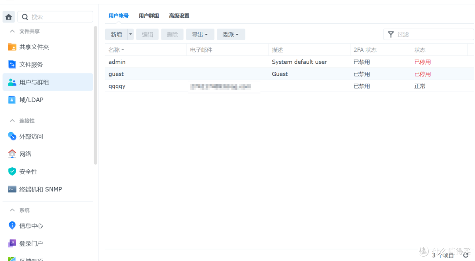Open the 文件服务 icon

pyautogui.click(x=12, y=64)
